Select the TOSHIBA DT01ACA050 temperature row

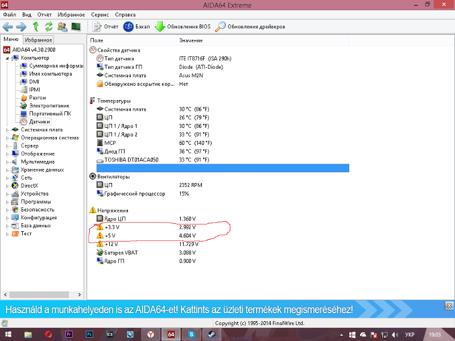point(222,160)
